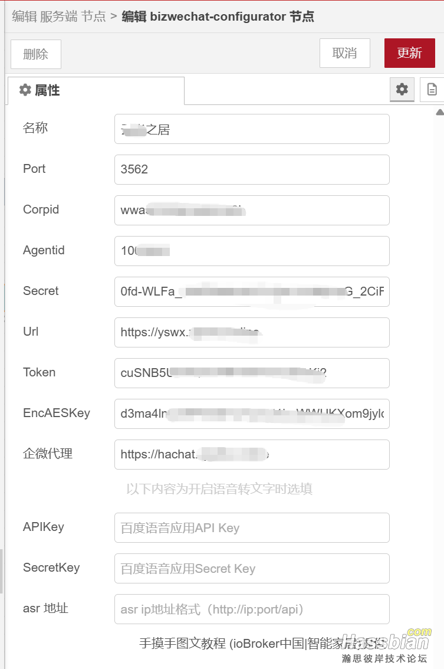
Task: Select the Agentid input field
Action: coord(252,251)
